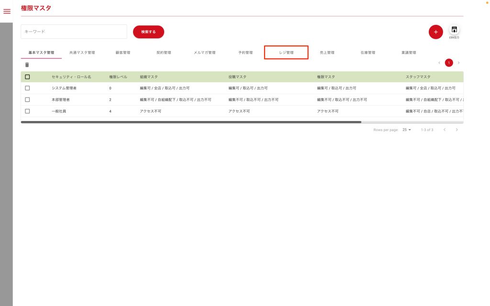Export the table via CSV出力 icon
Image resolution: width=490 pixels, height=306 pixels.
click(x=454, y=30)
